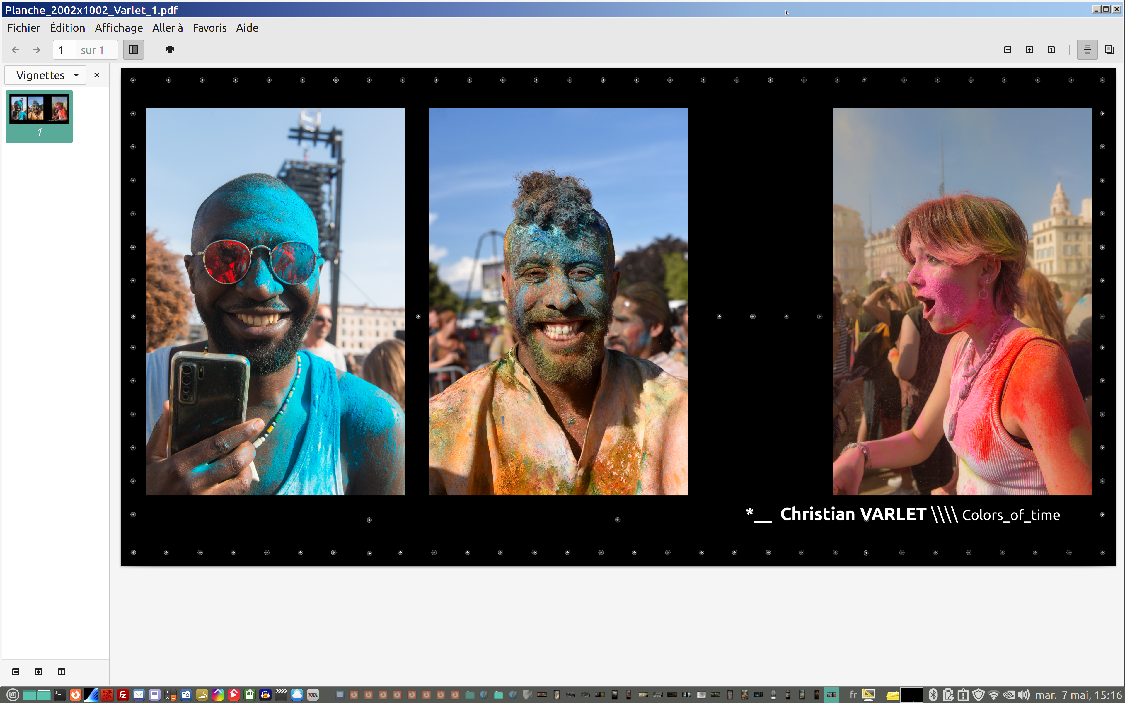Zoom out using top toolbar icon

pyautogui.click(x=1008, y=50)
